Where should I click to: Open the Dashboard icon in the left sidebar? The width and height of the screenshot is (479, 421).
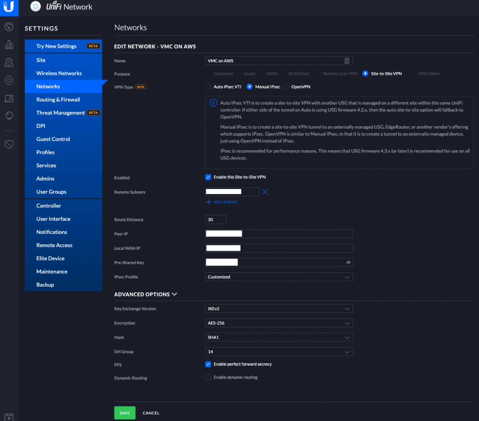coord(9,27)
